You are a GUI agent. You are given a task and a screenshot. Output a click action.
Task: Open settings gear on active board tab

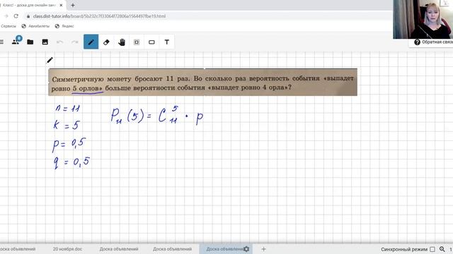pos(246,249)
